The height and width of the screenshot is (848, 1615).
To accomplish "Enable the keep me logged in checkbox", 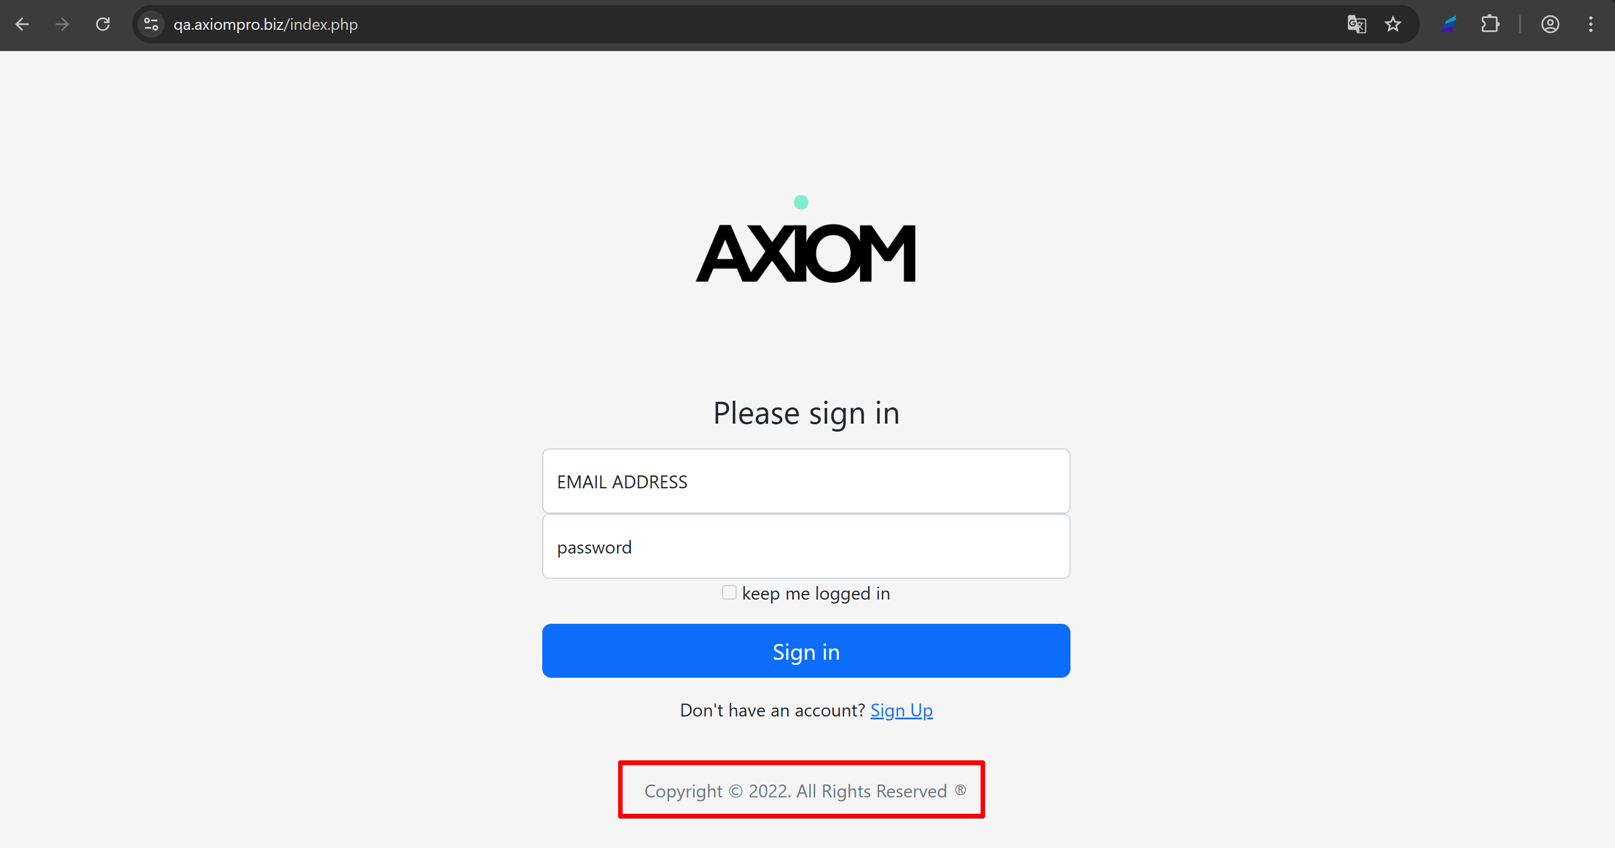I will tap(728, 592).
